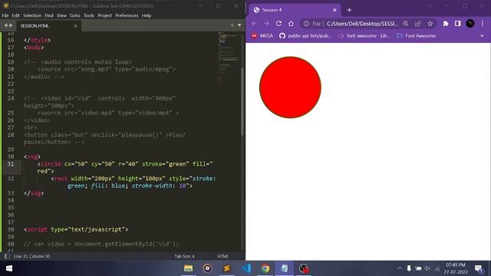Open File Explorer from taskbar
The height and width of the screenshot is (276, 491).
click(188, 268)
